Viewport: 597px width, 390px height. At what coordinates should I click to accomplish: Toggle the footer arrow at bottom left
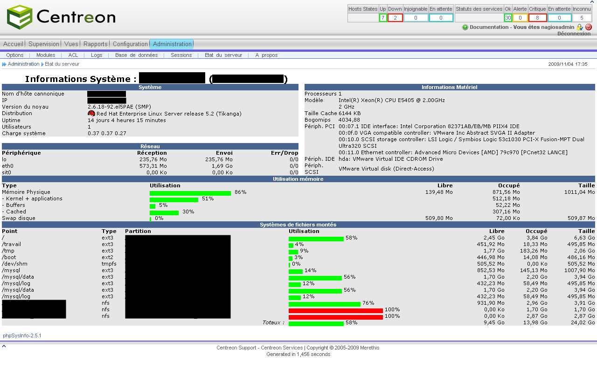click(x=4, y=346)
